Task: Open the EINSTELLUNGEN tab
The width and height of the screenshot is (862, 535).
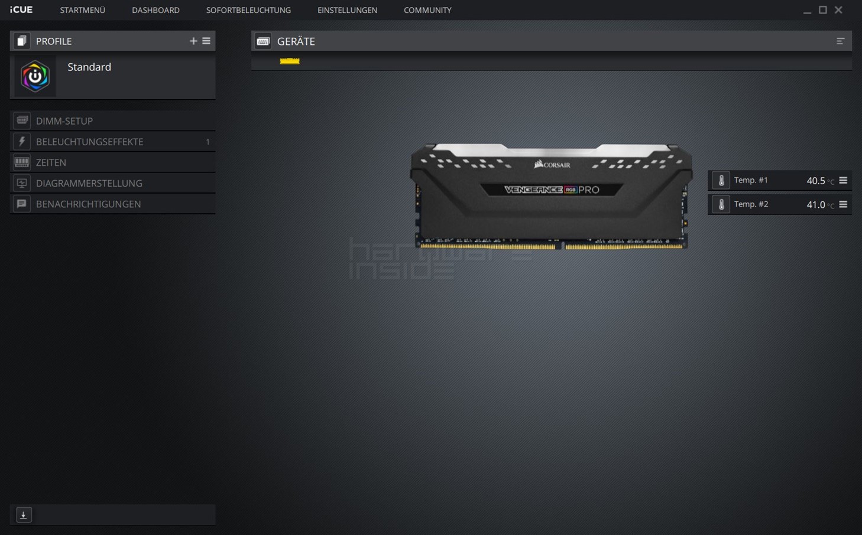Action: [347, 10]
